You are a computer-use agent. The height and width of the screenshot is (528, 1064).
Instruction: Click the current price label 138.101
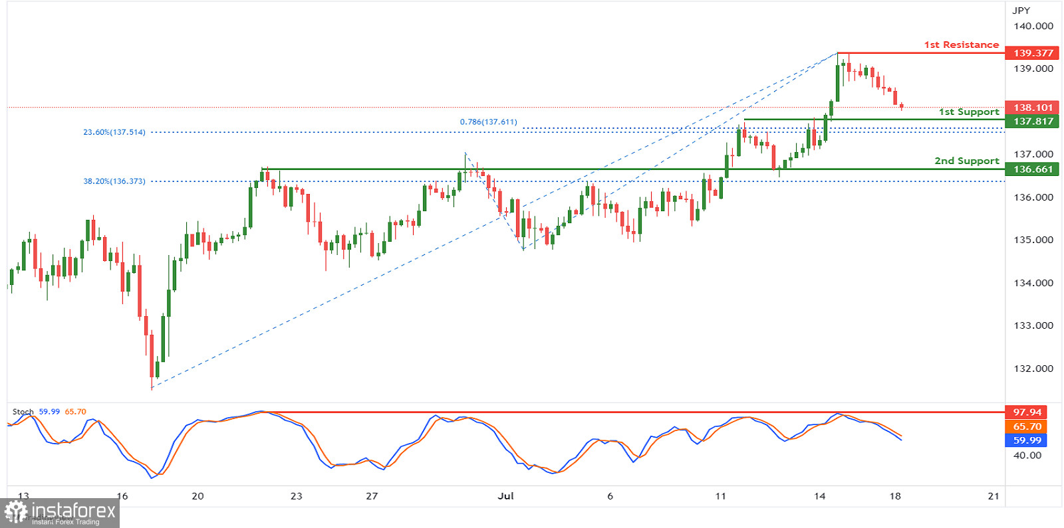pyautogui.click(x=1033, y=108)
